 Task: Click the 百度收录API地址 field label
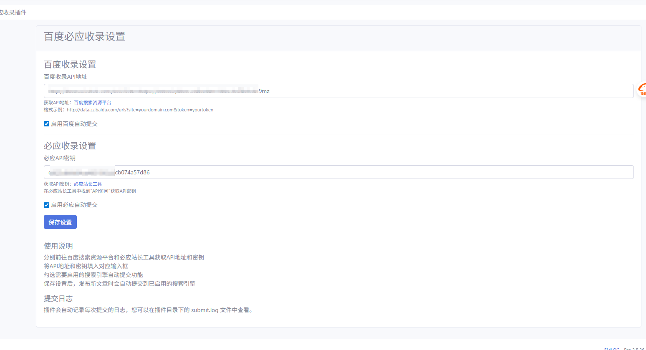66,77
